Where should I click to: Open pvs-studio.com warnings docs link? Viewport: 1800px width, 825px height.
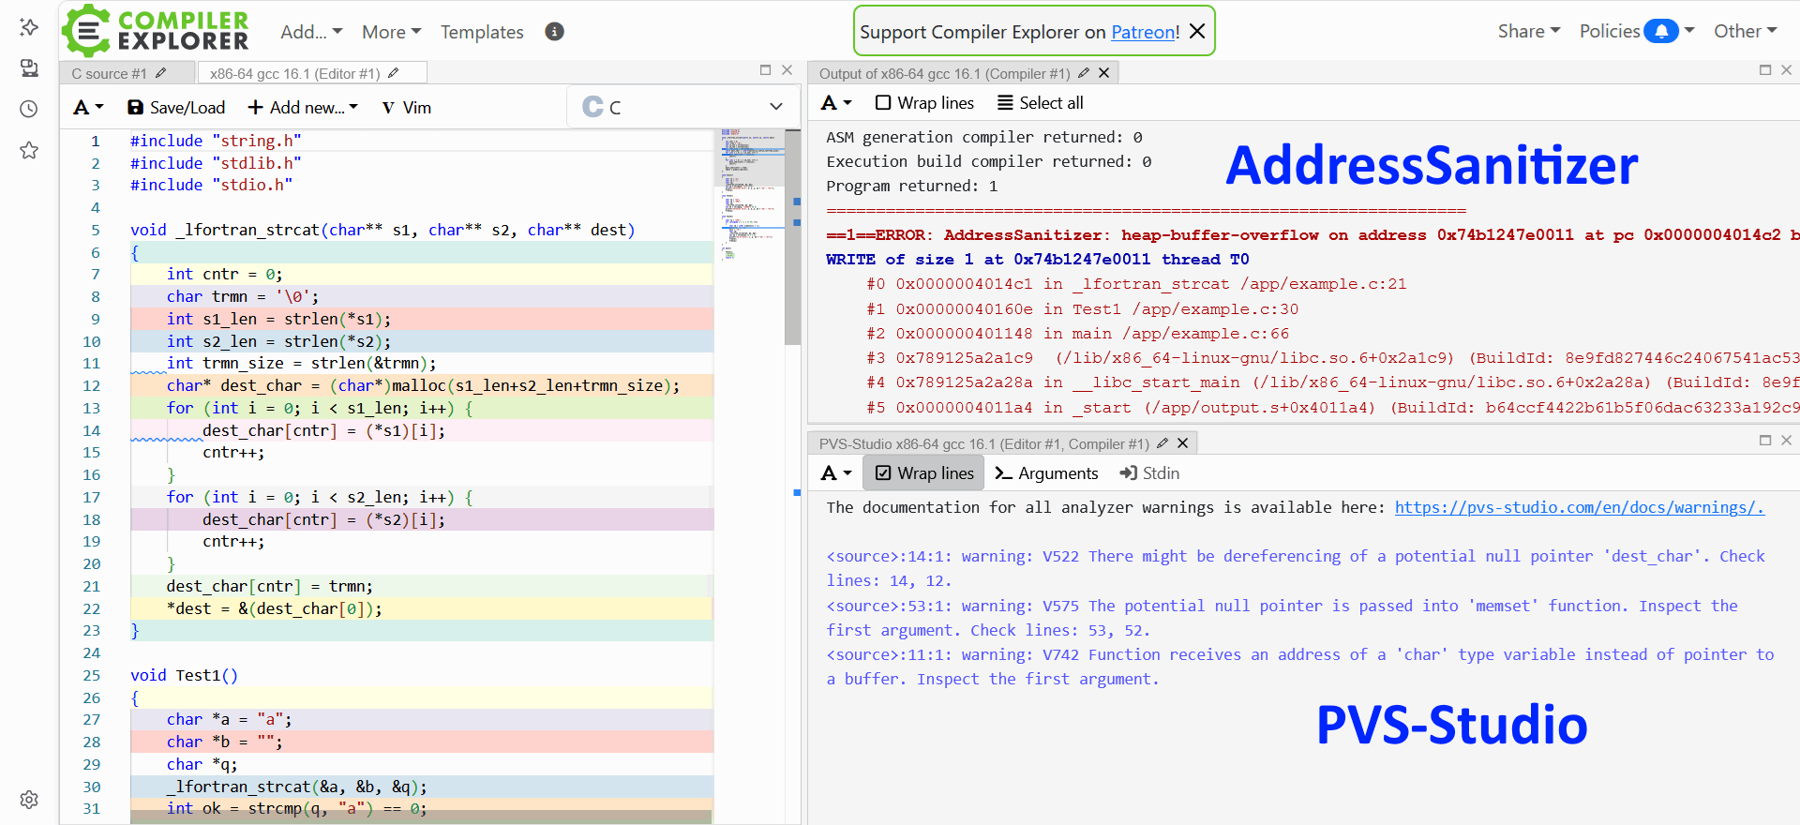coord(1580,507)
